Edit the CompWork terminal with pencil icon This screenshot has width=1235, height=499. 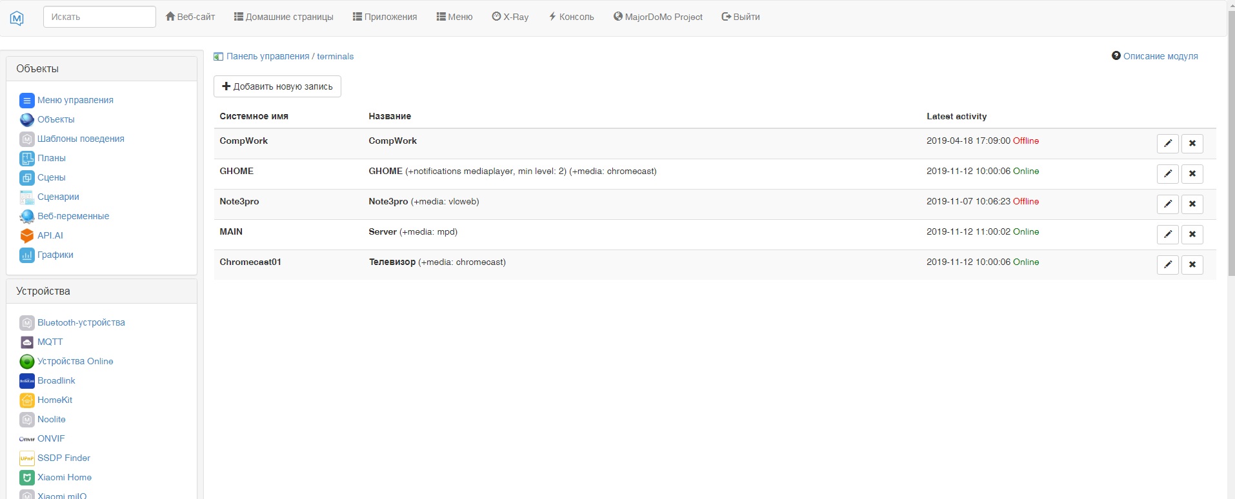[1168, 143]
